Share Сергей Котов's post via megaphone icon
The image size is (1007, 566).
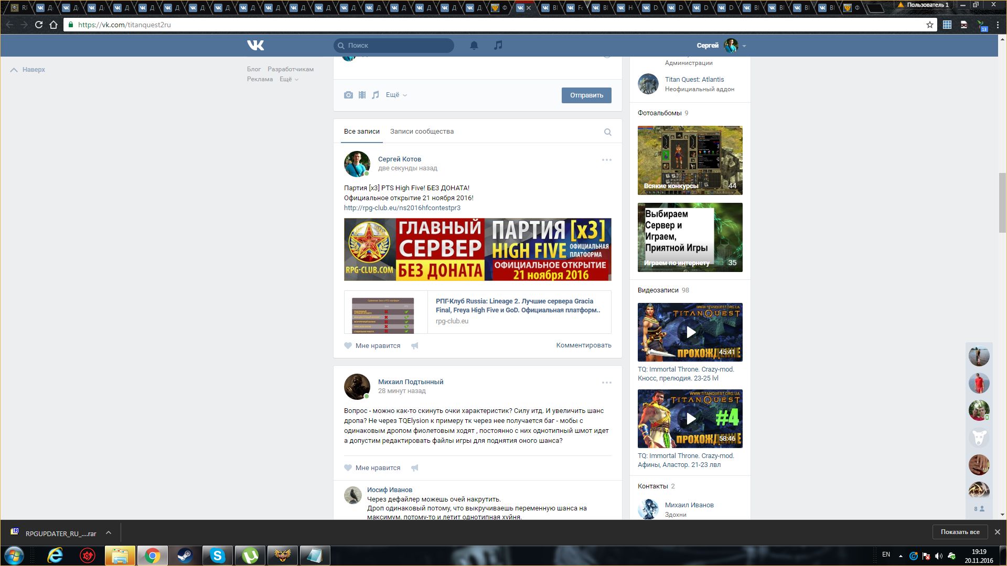point(414,346)
